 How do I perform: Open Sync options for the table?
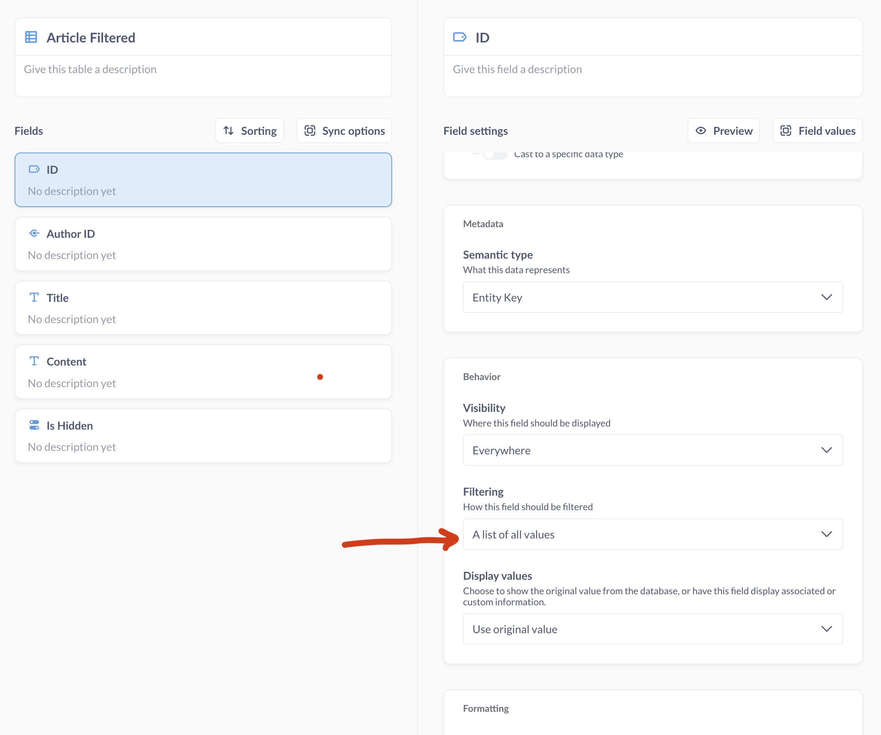(344, 131)
